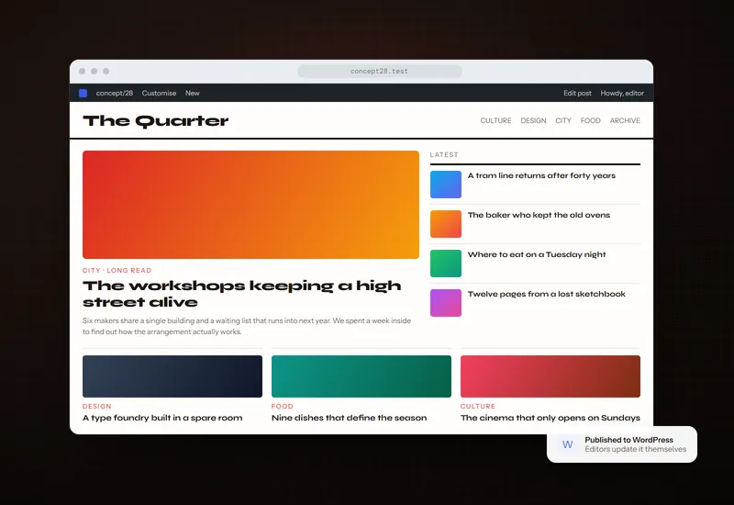Click the LATEST sidebar heading
The height and width of the screenshot is (505, 734).
point(444,154)
